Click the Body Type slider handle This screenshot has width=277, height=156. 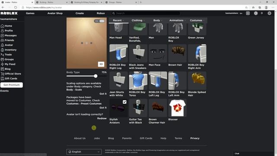(x=96, y=76)
